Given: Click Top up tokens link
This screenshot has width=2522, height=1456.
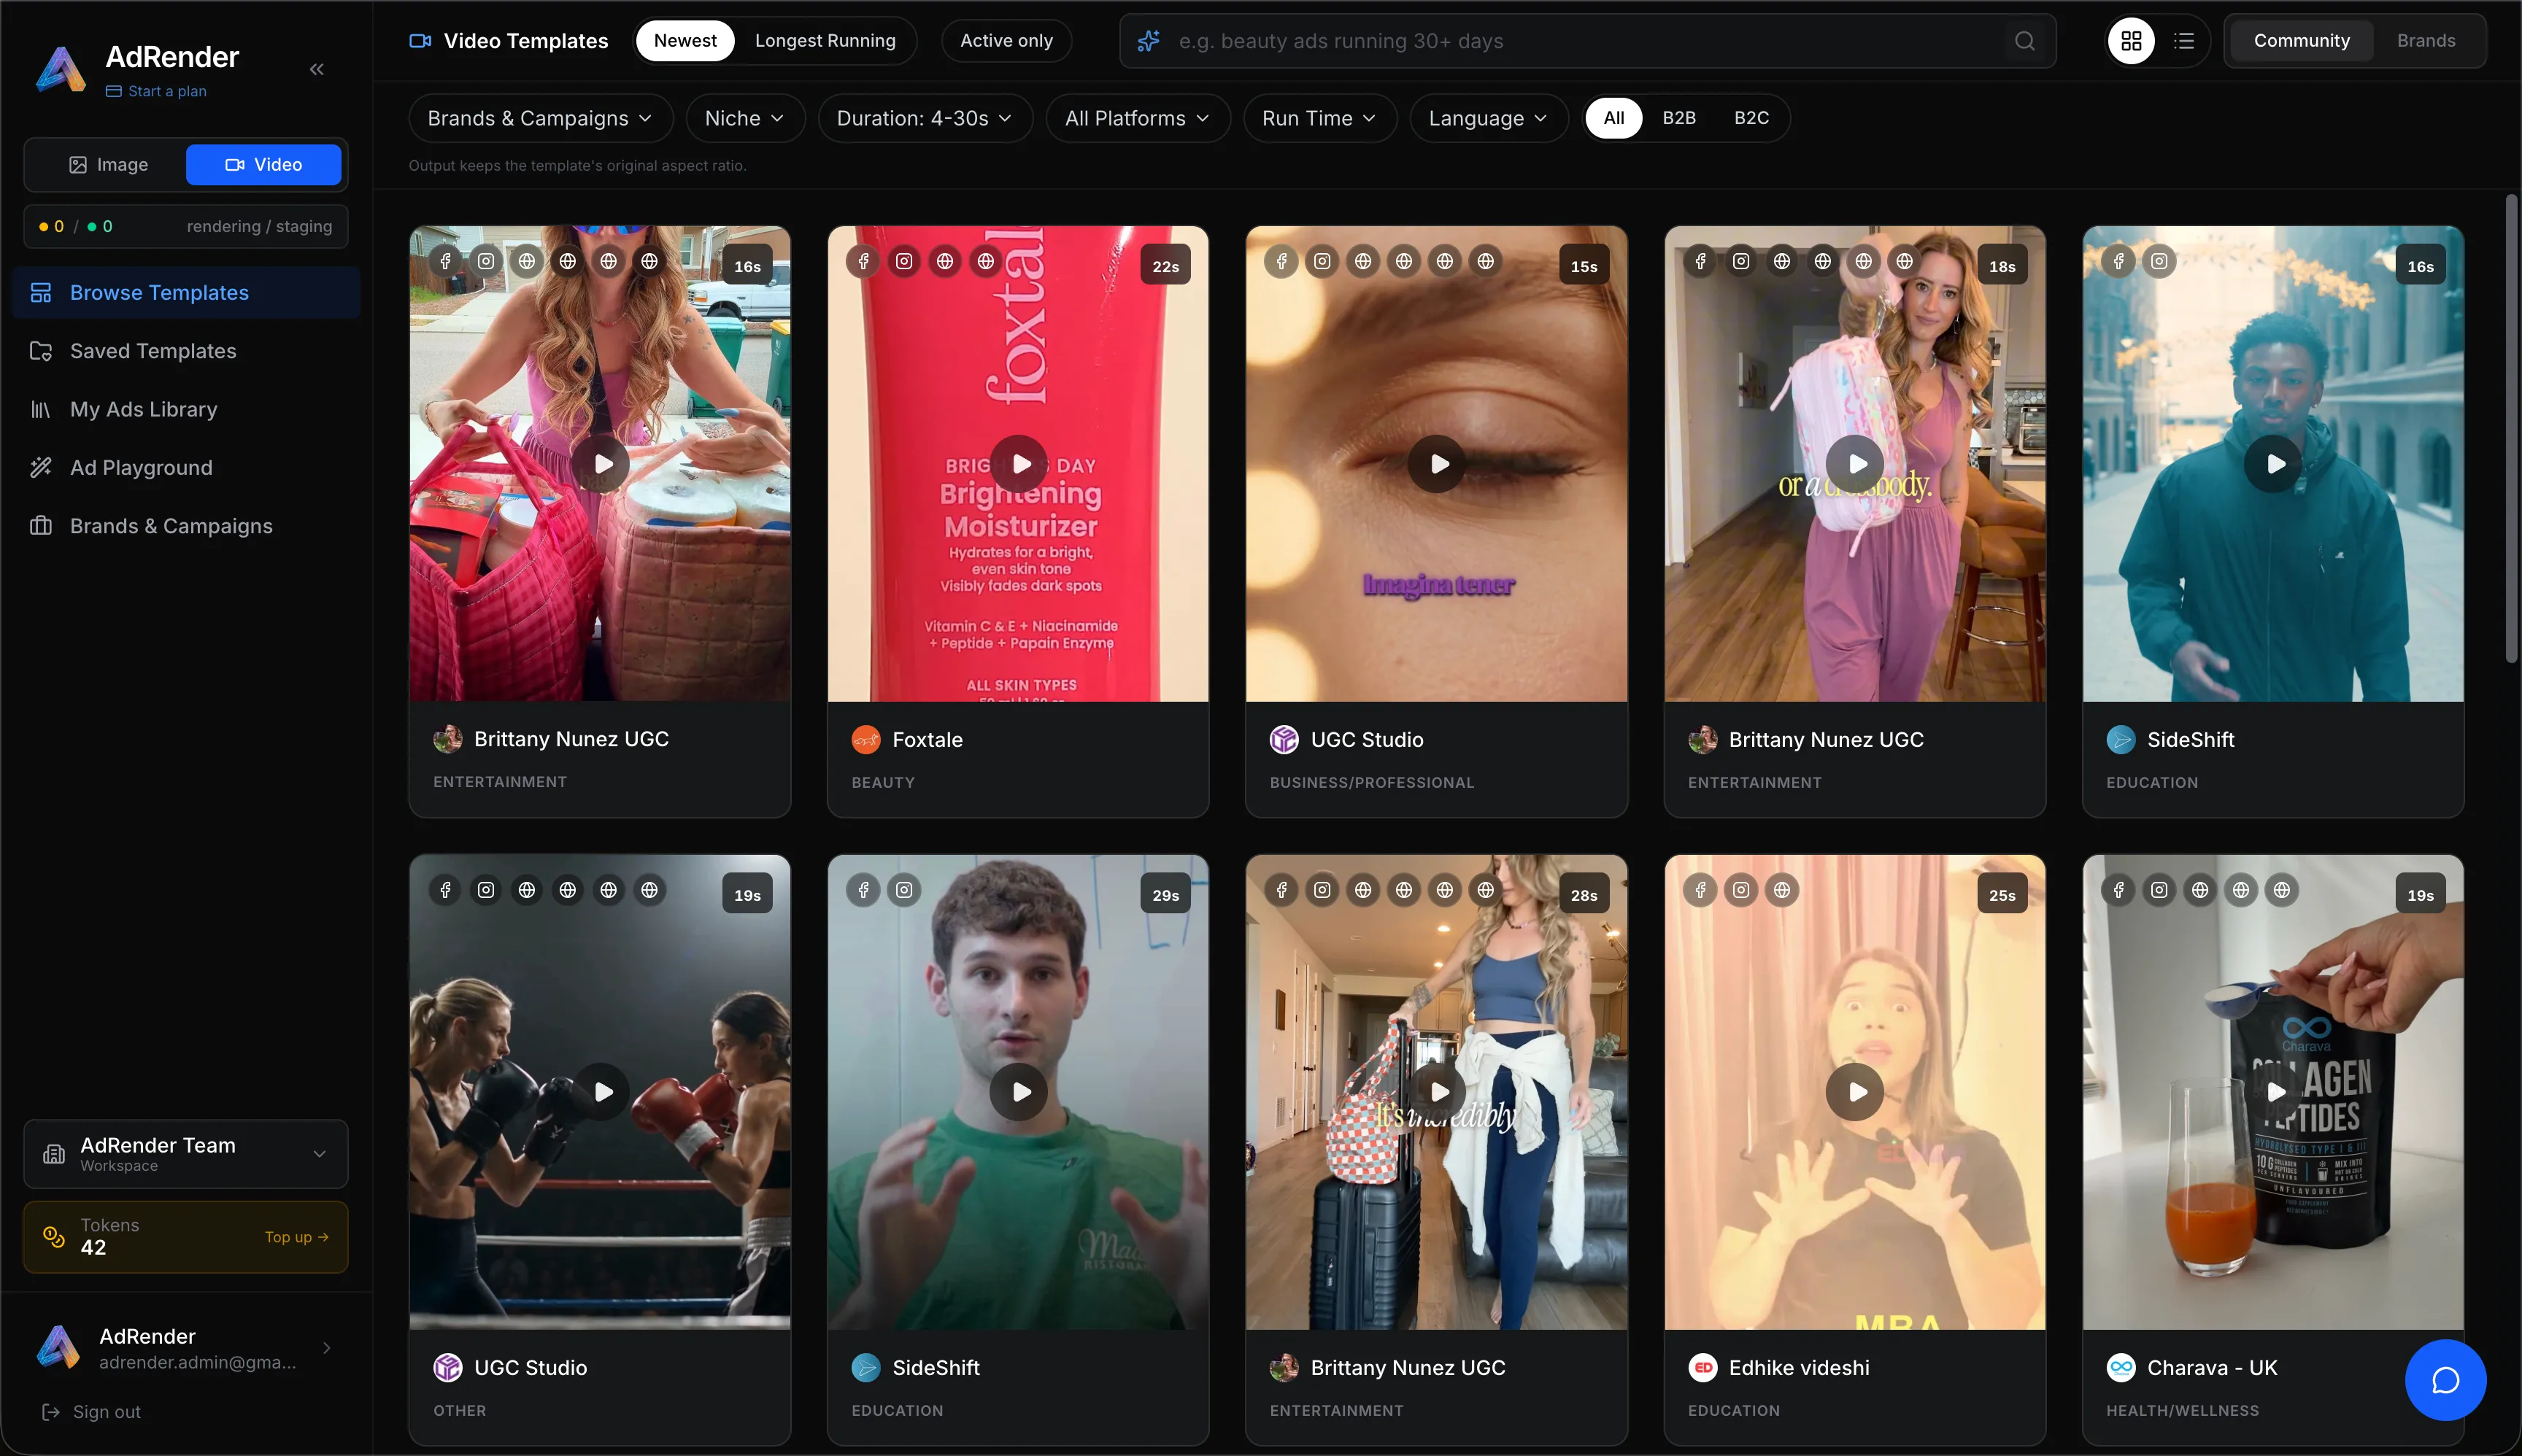Looking at the screenshot, I should point(296,1237).
